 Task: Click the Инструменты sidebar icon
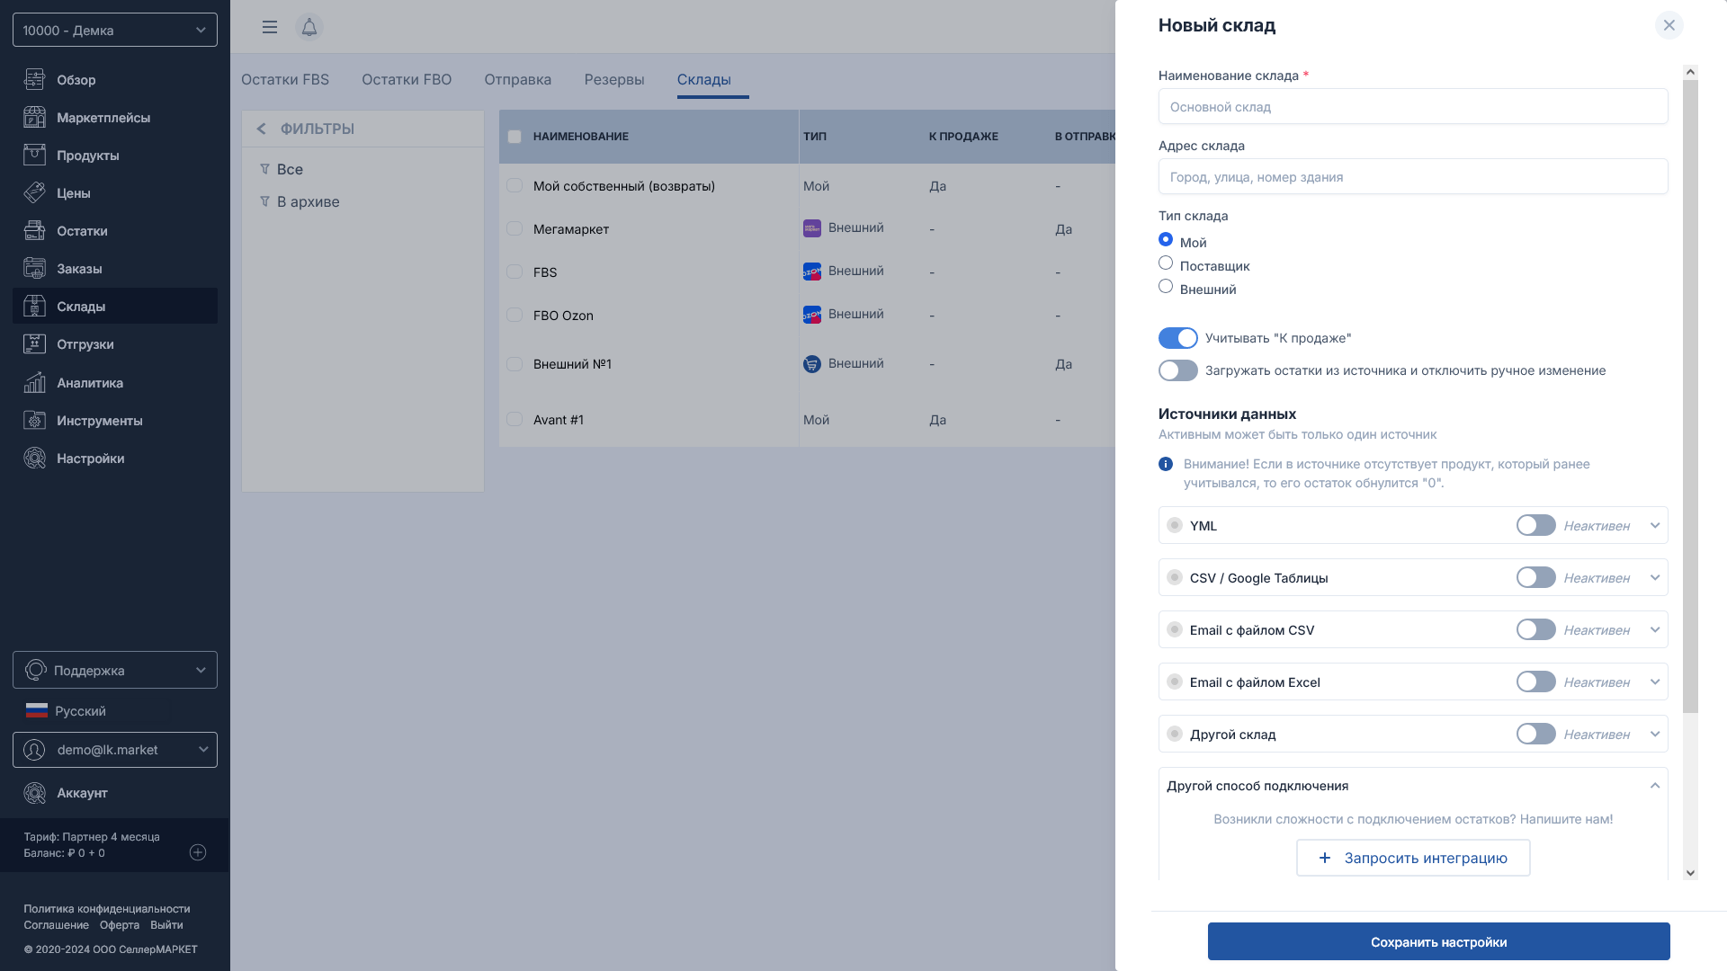click(x=34, y=421)
